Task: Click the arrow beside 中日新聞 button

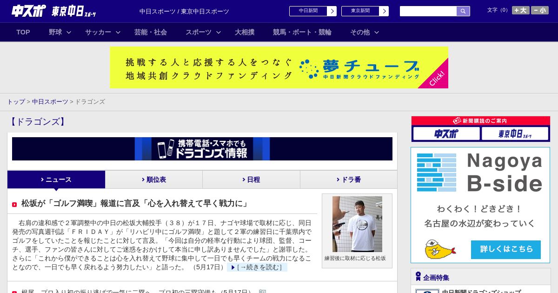Action: click(332, 11)
